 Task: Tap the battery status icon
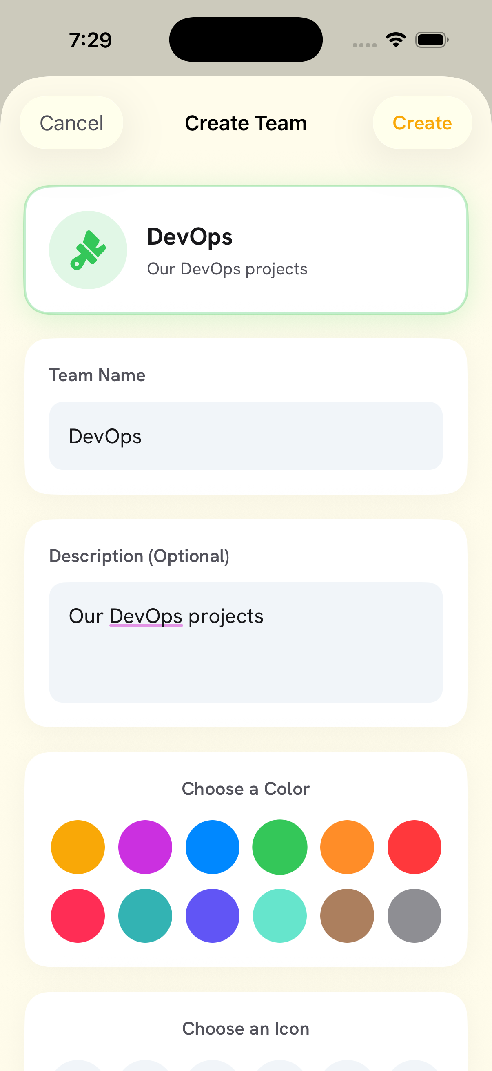click(x=432, y=40)
